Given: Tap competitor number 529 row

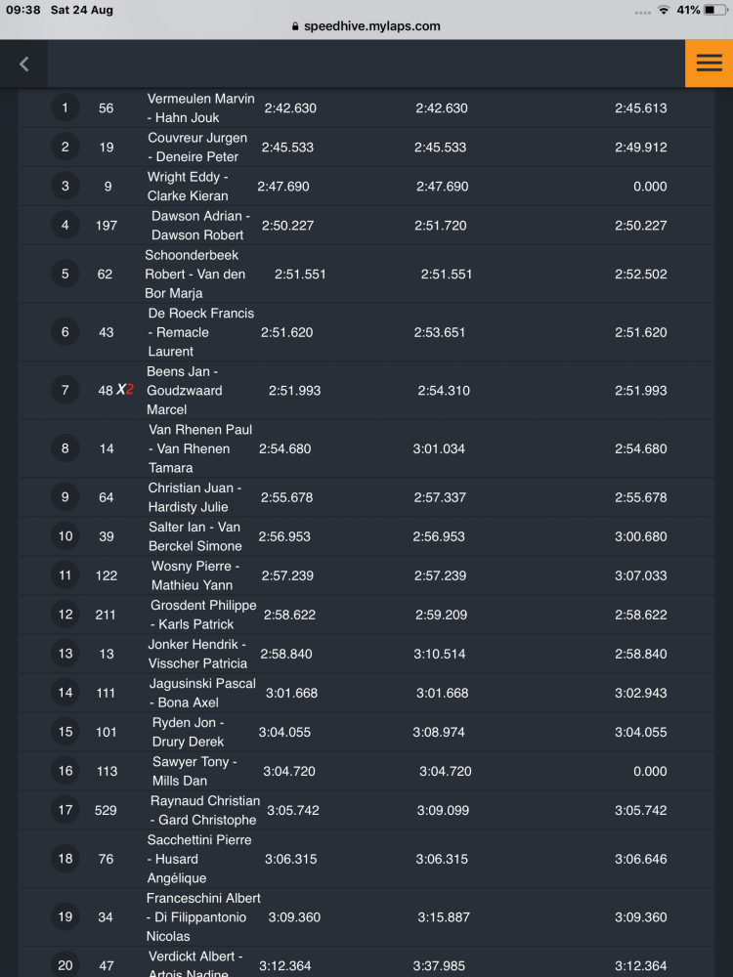Looking at the screenshot, I should [366, 809].
